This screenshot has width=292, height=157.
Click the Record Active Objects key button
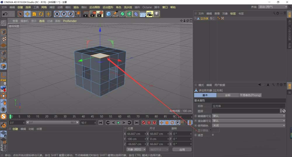(x=144, y=123)
